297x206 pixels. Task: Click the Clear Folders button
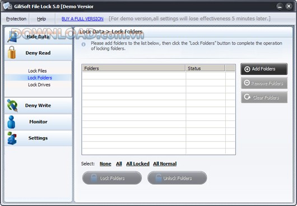coord(264,97)
